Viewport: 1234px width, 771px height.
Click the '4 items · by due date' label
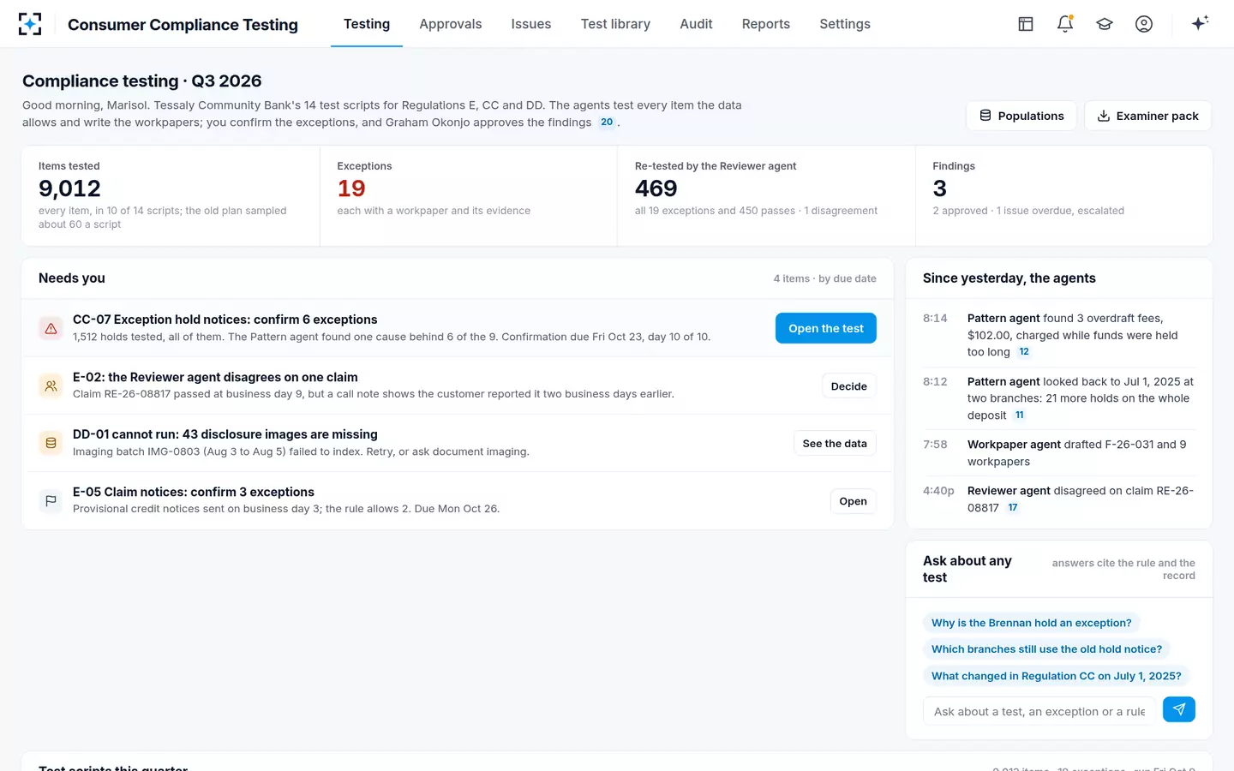coord(824,278)
